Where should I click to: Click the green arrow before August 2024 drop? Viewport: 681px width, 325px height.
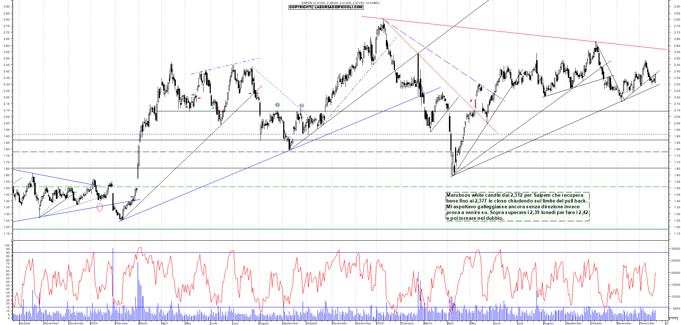250,93
